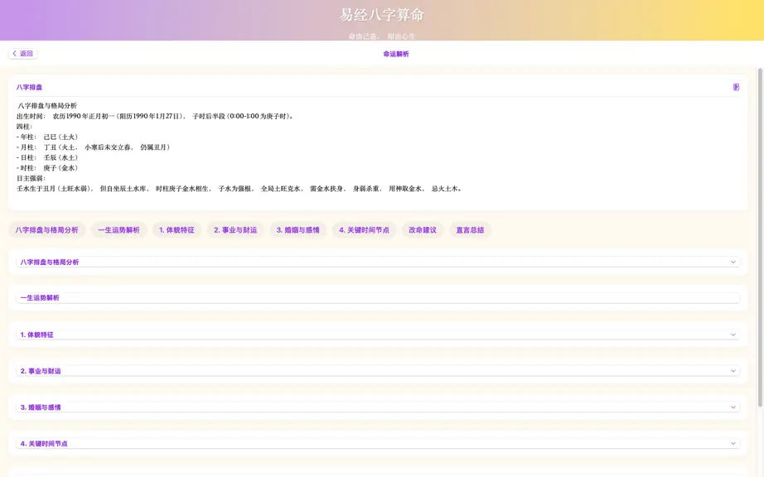Select the 4. 关键时间节点 pill tab
Image resolution: width=764 pixels, height=477 pixels.
tap(364, 229)
